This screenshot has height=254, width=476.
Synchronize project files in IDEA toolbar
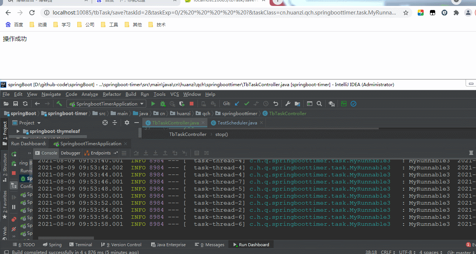click(x=25, y=104)
